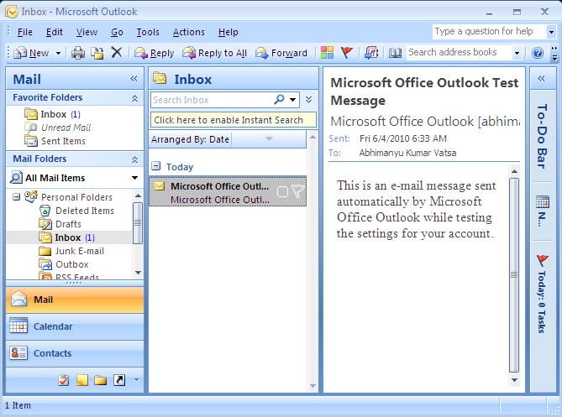Toggle the category box on the test message
This screenshot has height=417, width=562.
coord(282,192)
